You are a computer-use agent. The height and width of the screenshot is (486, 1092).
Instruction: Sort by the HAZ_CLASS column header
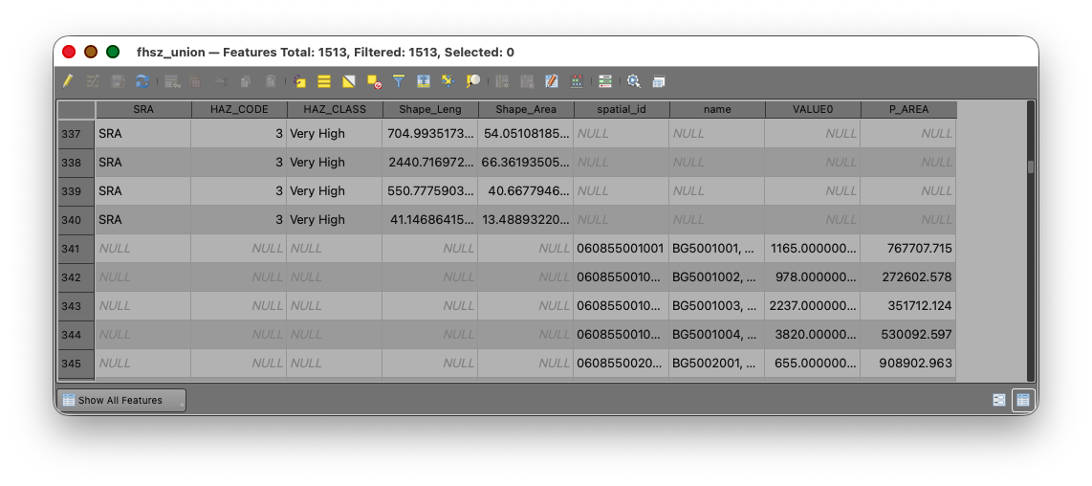tap(335, 109)
